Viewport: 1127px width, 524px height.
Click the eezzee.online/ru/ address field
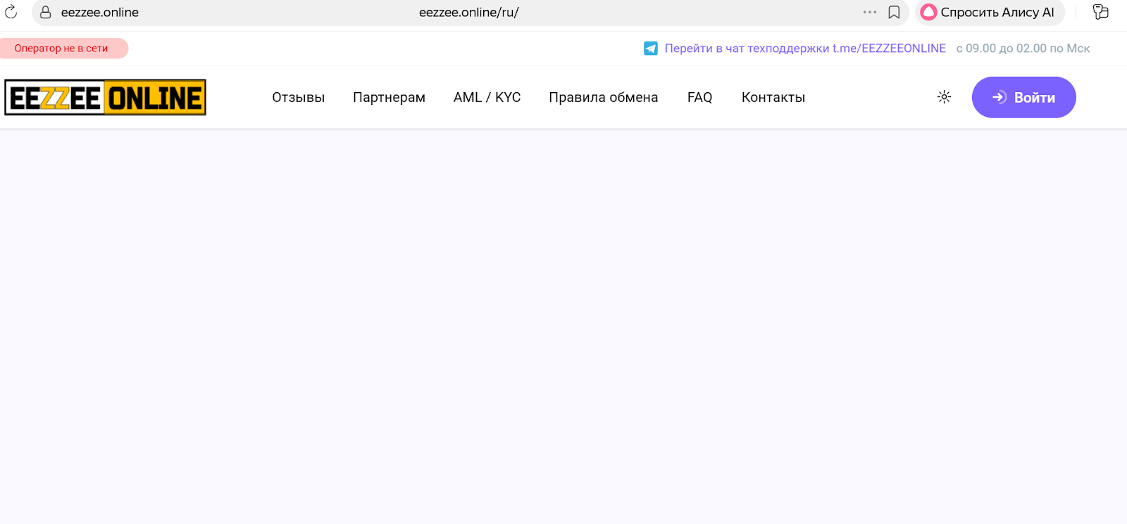click(469, 12)
